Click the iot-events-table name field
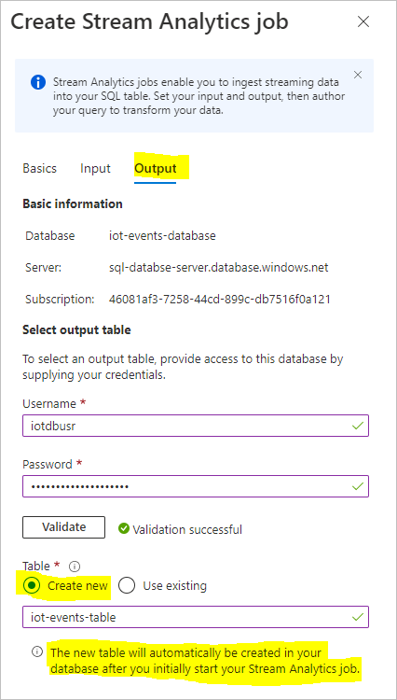The image size is (397, 700). coord(196,617)
